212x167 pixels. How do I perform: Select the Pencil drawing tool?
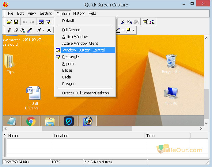(9, 30)
